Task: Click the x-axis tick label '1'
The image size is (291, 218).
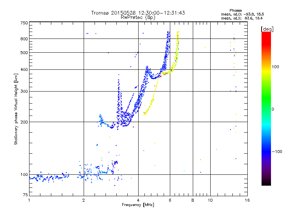Action: coord(29,200)
